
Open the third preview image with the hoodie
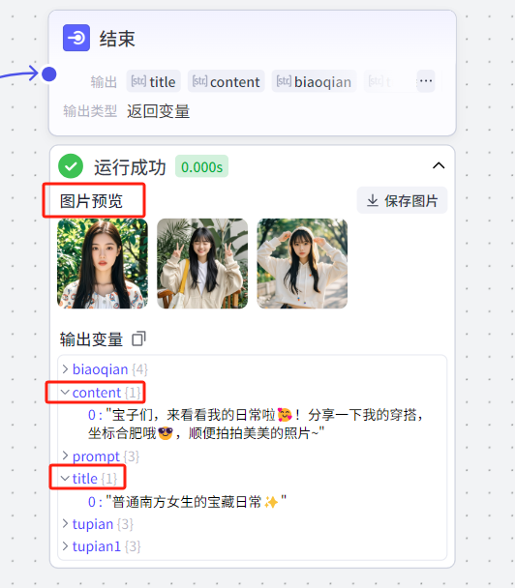302,264
